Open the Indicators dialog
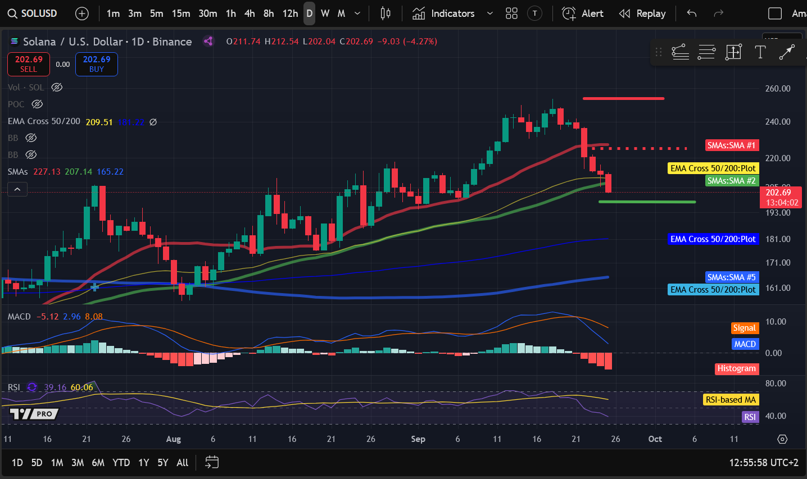Screen dimensions: 807x479 coord(443,13)
